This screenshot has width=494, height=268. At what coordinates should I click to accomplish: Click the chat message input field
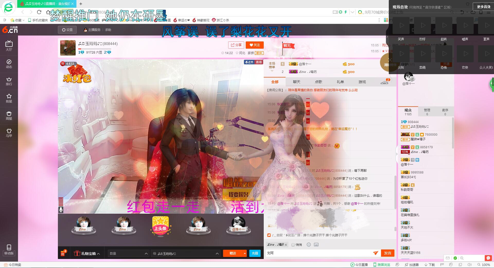(319, 253)
